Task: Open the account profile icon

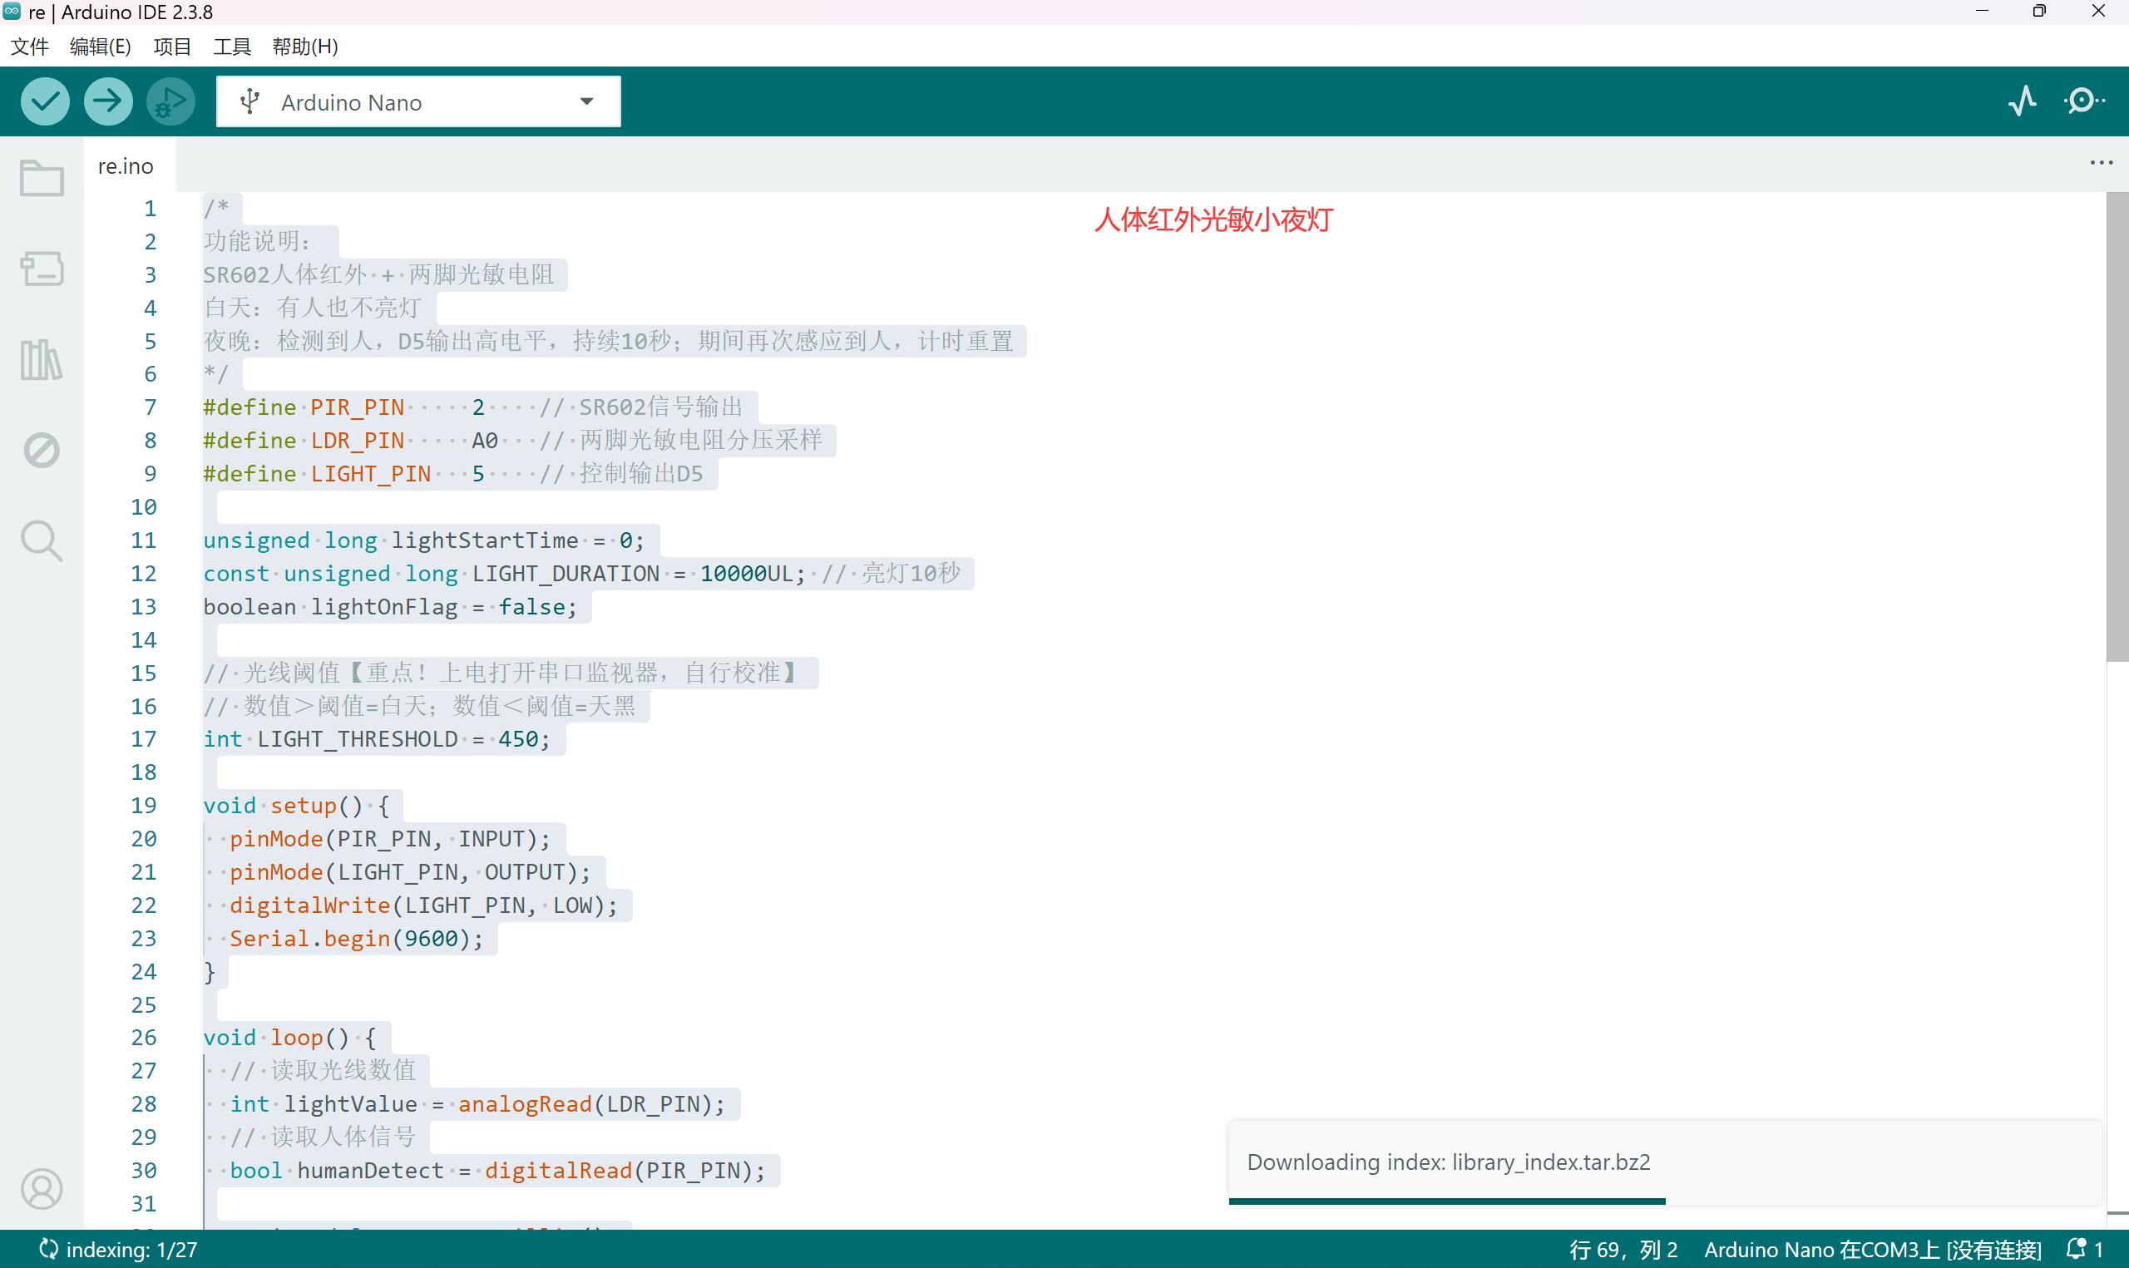Action: (x=41, y=1188)
